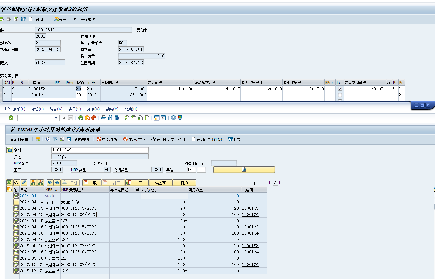This screenshot has width=435, height=279.
Task: Click the trash can delete icon
Action: (23, 19)
